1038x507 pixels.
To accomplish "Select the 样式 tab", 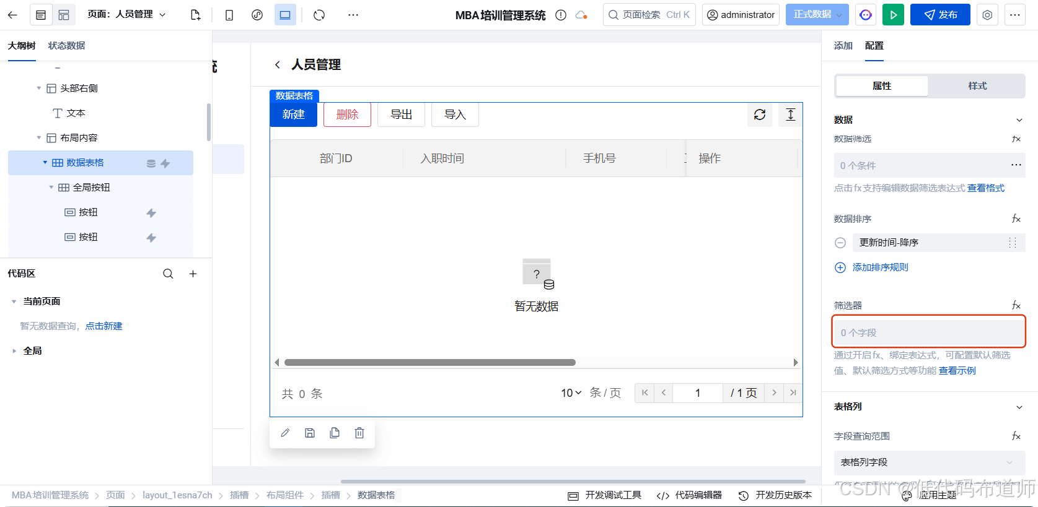I will [977, 86].
